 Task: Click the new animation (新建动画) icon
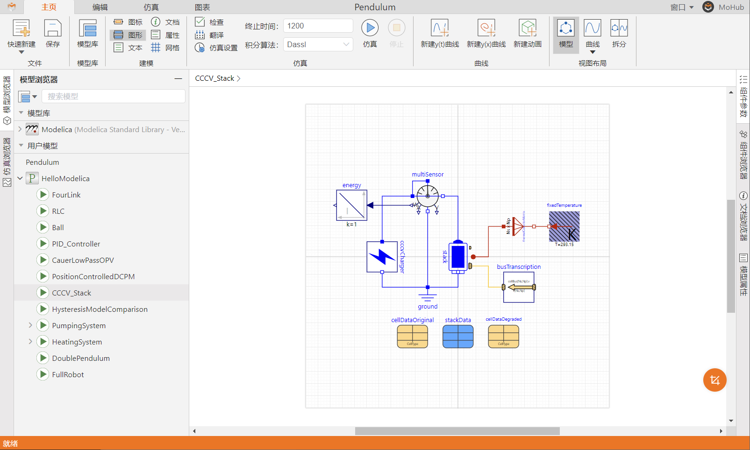(x=528, y=28)
